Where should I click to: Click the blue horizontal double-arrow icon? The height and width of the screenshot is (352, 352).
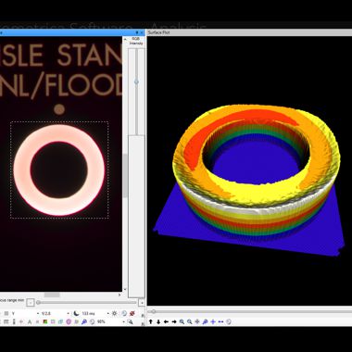(x=220, y=321)
